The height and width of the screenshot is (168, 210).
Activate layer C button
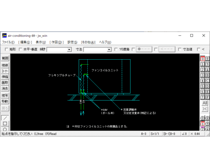click(x=207, y=81)
